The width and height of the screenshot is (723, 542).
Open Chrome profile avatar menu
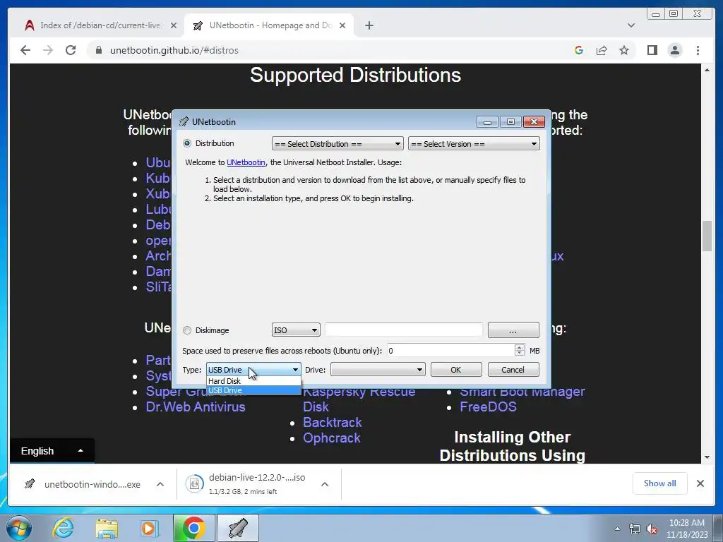pyautogui.click(x=675, y=50)
